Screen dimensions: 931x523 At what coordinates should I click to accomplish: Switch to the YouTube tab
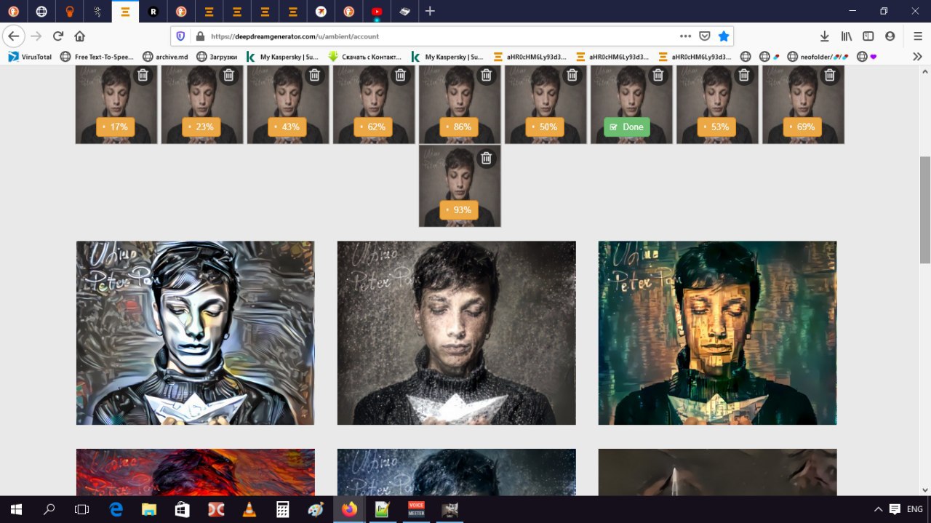coord(377,12)
